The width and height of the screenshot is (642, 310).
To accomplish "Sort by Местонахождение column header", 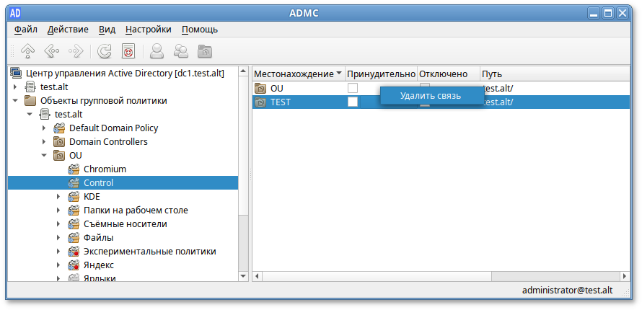I will [299, 74].
